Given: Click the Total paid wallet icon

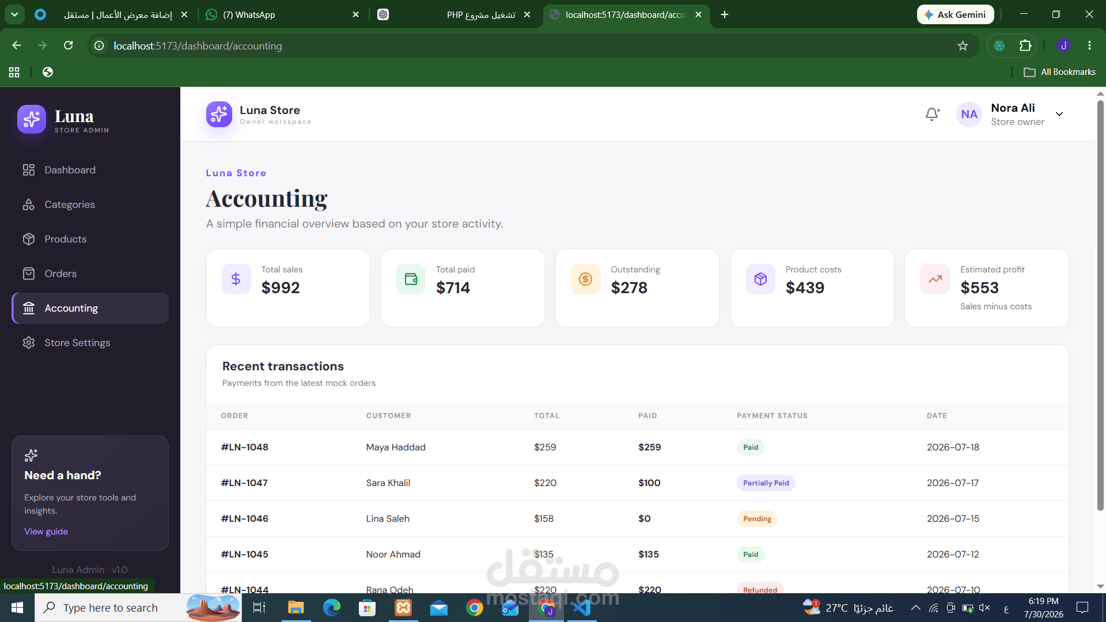Looking at the screenshot, I should (411, 279).
